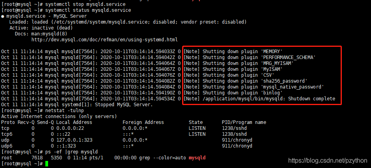Click the 'ps -ef |grep mysqld' command text
This screenshot has height=168, width=371.
71,152
